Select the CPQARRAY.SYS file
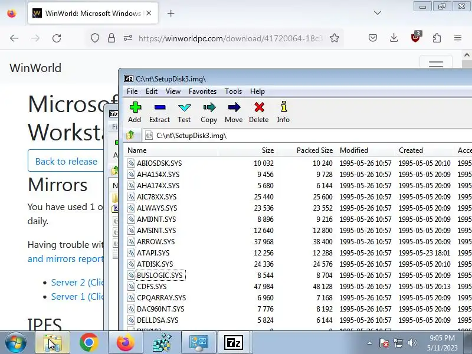 click(161, 298)
